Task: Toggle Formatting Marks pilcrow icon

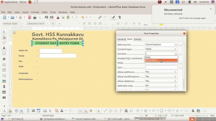Action: 119,17
